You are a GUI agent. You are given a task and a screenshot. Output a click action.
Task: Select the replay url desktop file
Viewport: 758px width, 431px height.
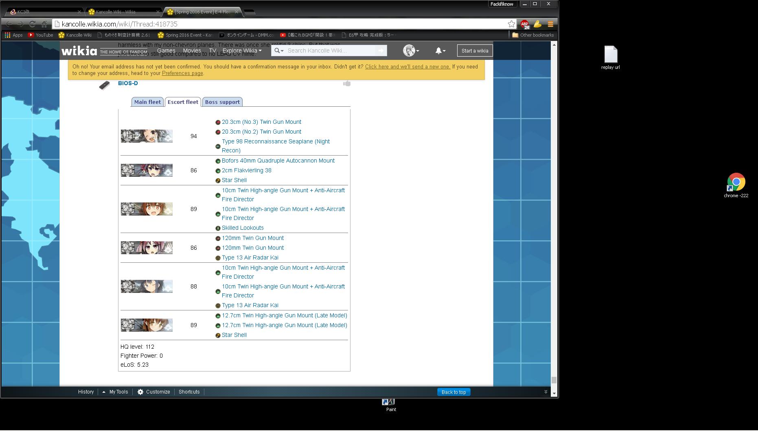pos(610,58)
